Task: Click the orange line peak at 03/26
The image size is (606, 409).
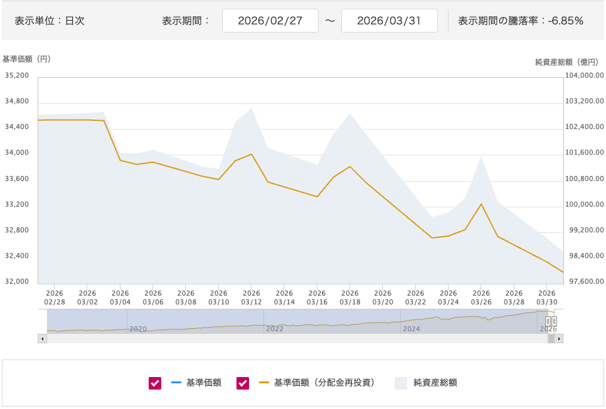Action: 481,204
